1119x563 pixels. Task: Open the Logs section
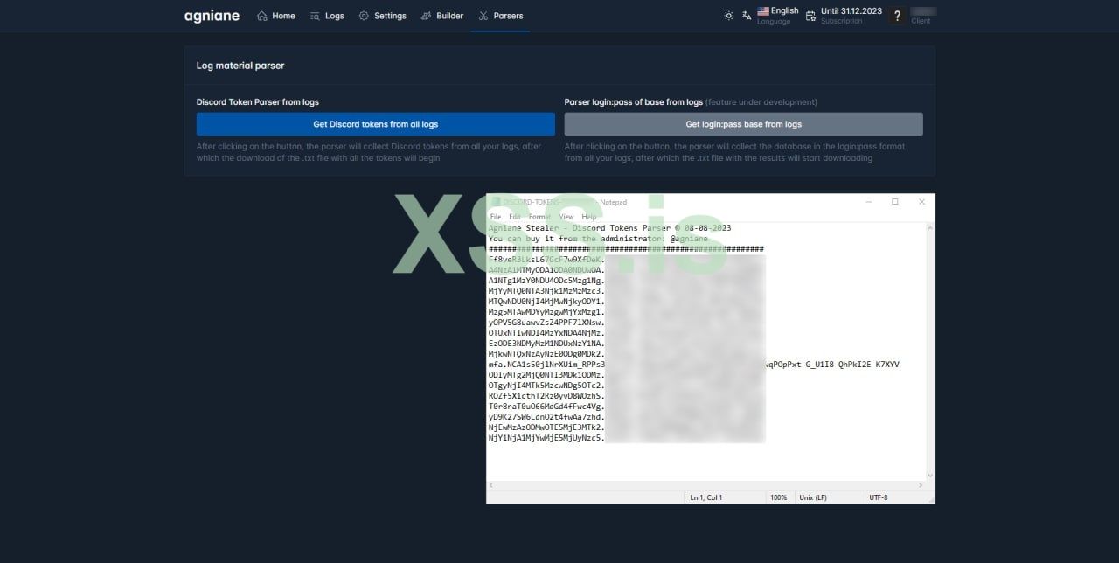(327, 16)
